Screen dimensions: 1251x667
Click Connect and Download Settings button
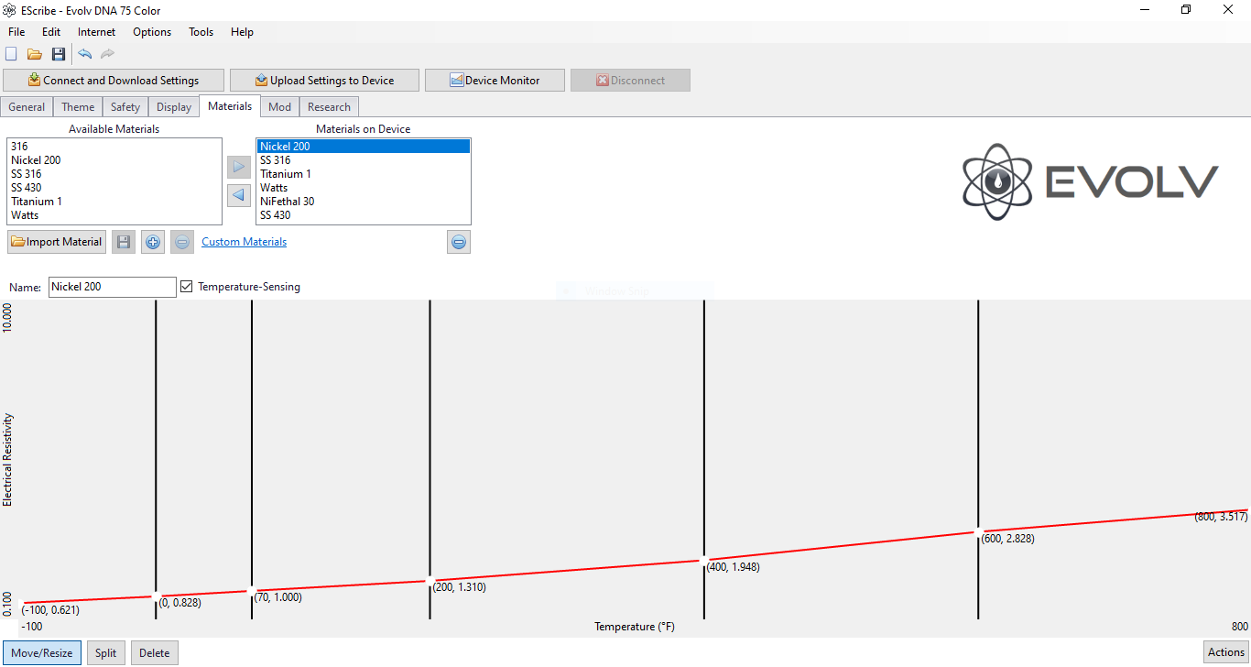[114, 81]
